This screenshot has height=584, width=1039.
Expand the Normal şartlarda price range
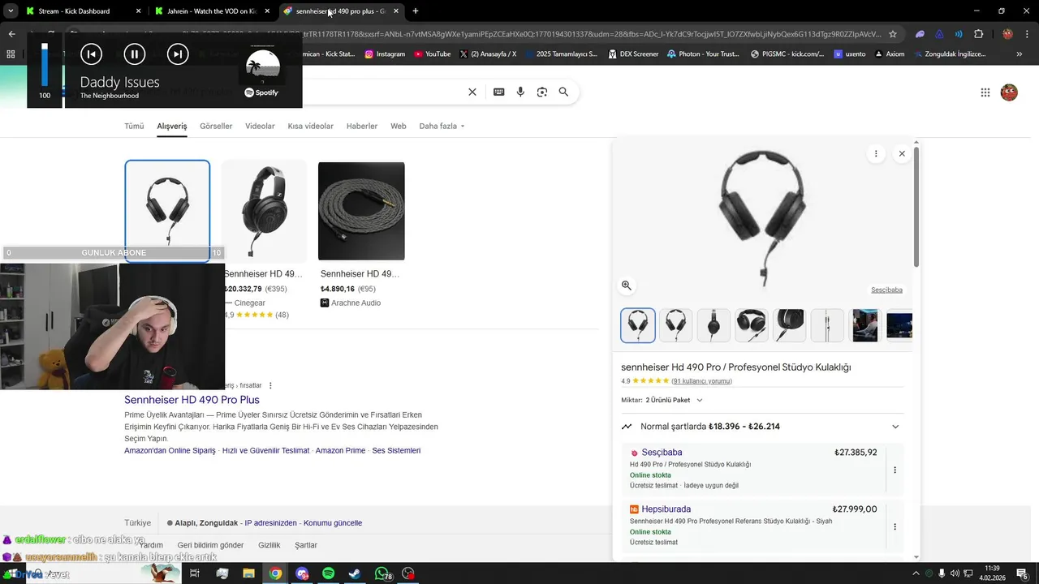pos(761,427)
